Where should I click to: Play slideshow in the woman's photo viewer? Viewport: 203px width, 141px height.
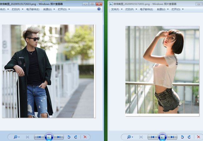click(x=162, y=137)
